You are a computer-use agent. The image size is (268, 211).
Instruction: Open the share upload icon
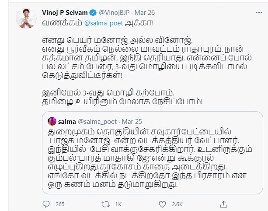pyautogui.click(x=223, y=204)
